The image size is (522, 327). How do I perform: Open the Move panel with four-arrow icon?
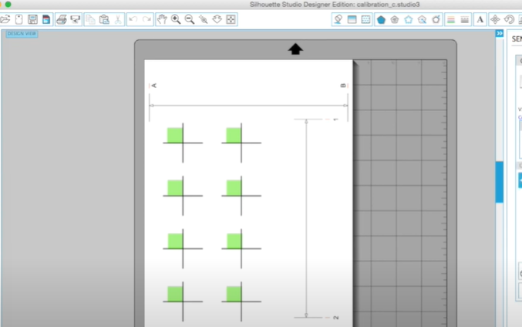[x=495, y=19]
